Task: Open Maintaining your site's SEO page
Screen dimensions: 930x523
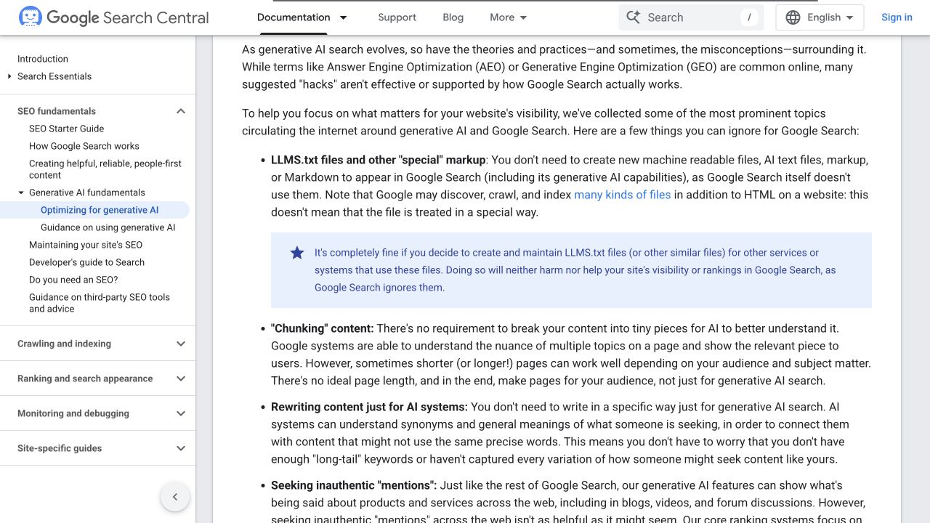Action: pyautogui.click(x=86, y=245)
